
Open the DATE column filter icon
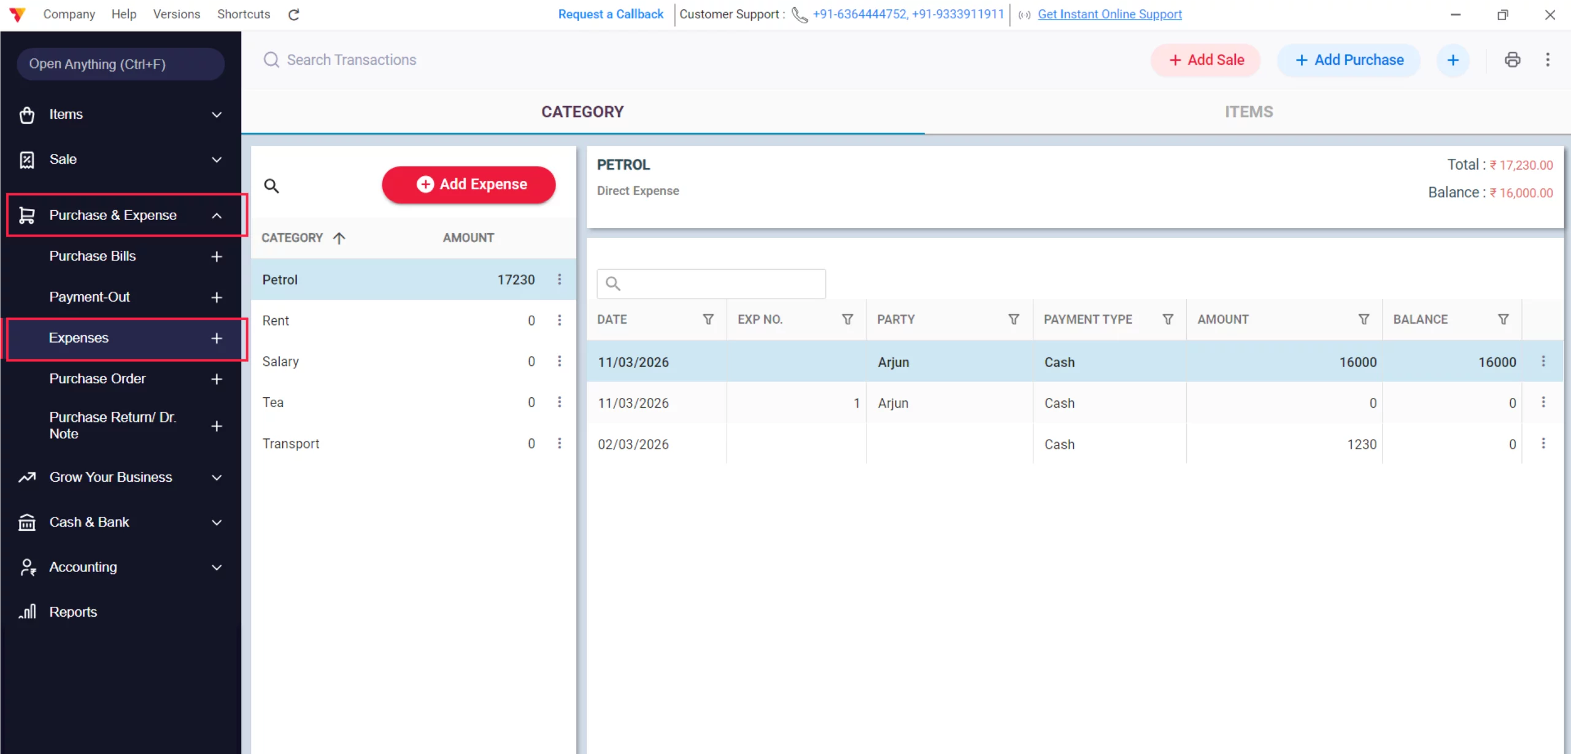click(708, 319)
